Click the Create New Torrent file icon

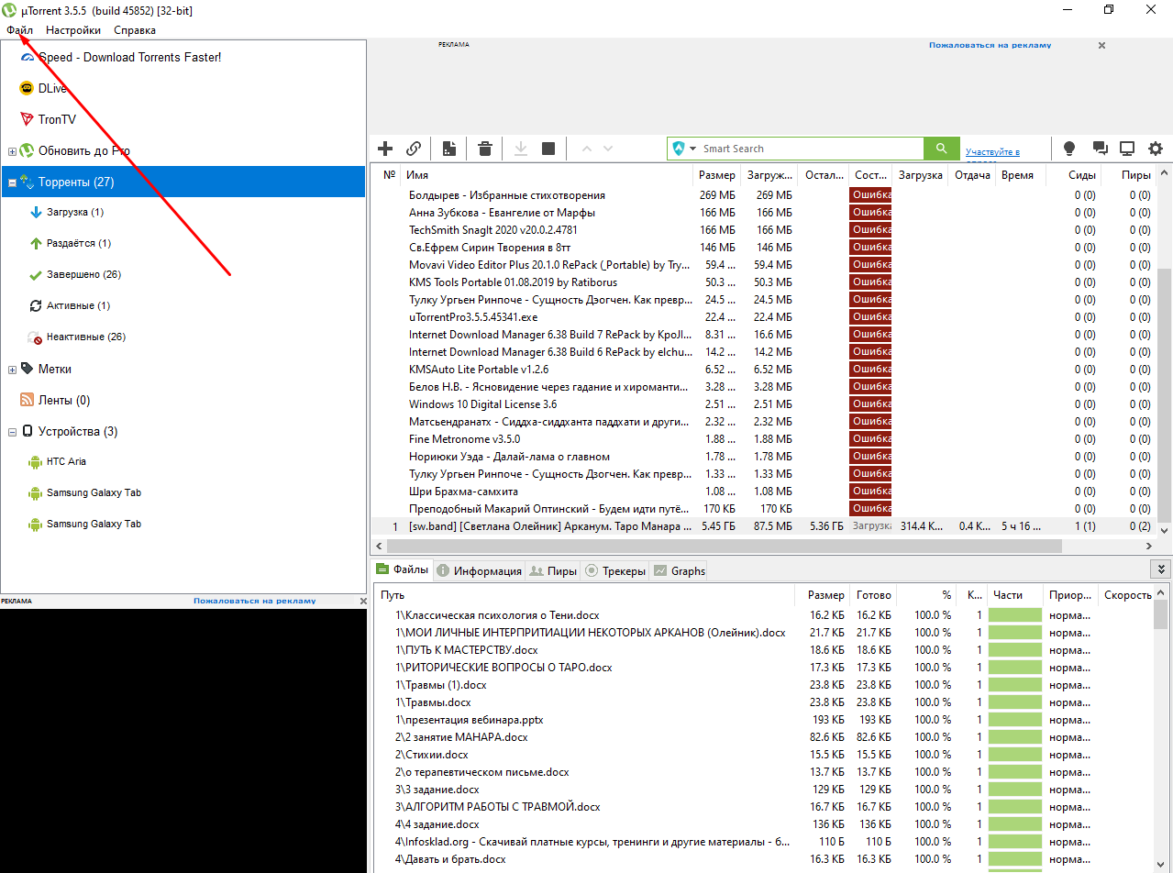click(449, 149)
